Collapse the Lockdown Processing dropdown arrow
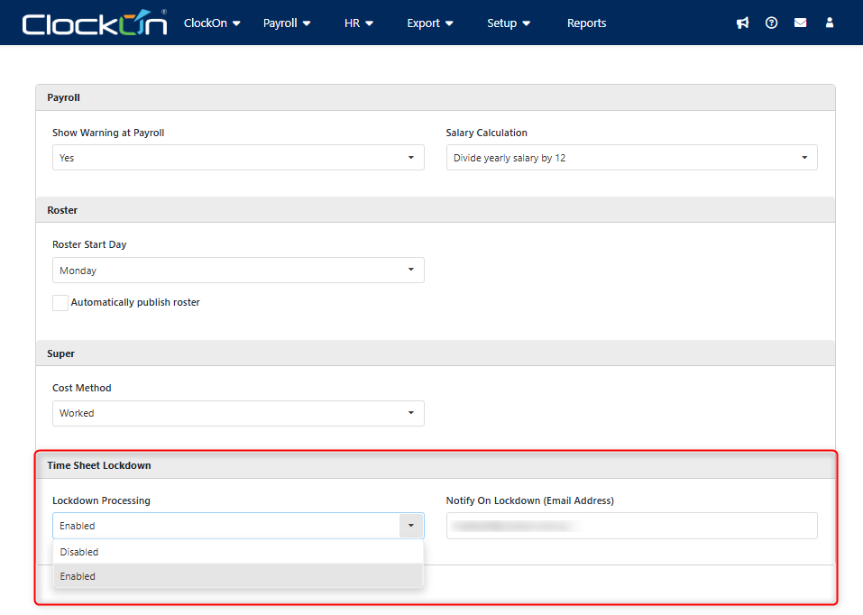 (410, 526)
